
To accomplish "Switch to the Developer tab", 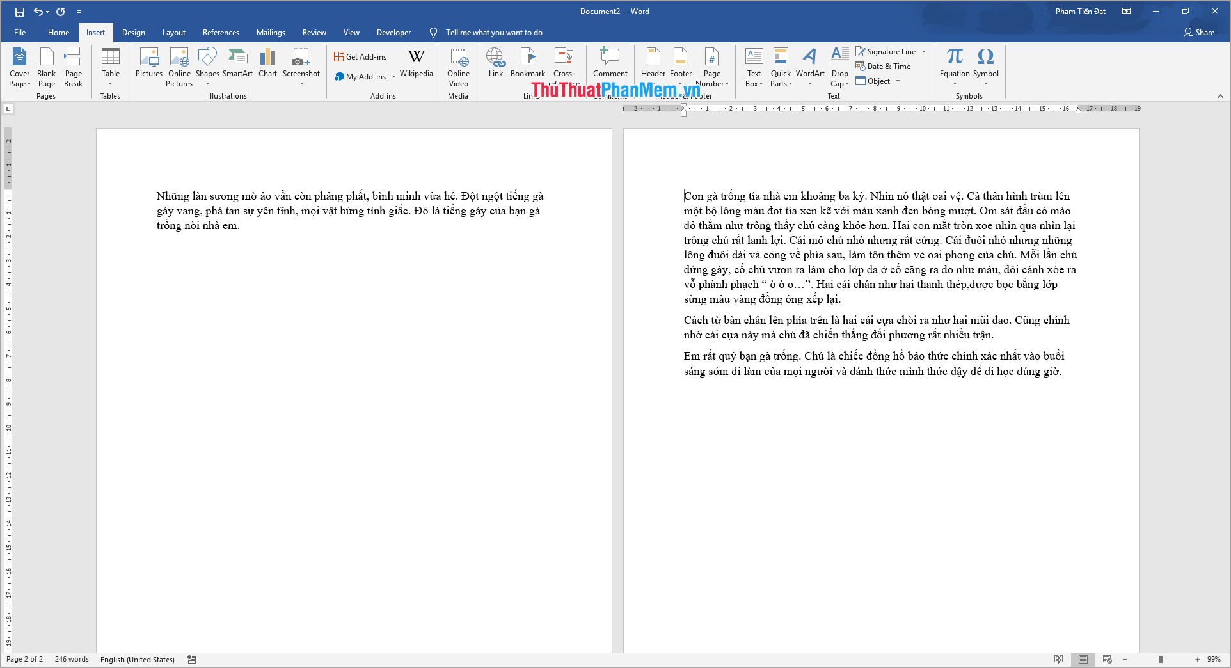I will [x=393, y=33].
